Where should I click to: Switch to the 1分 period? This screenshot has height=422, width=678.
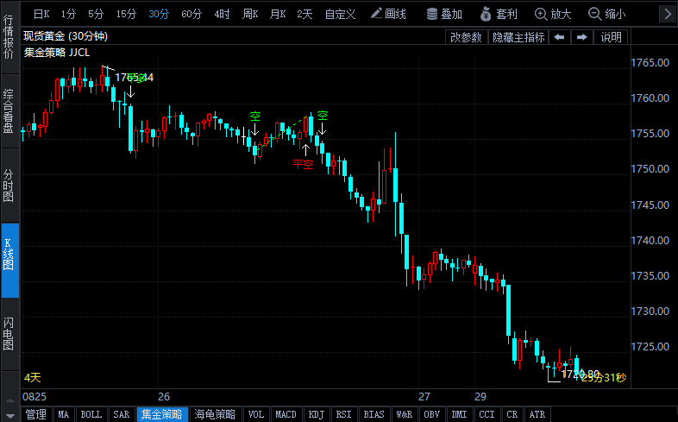[x=68, y=15]
